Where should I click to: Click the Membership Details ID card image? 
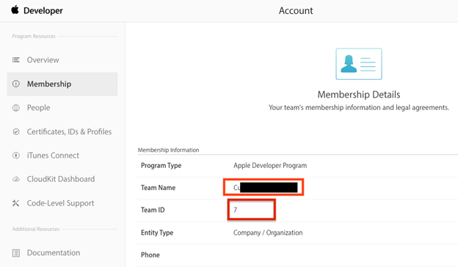(x=359, y=64)
